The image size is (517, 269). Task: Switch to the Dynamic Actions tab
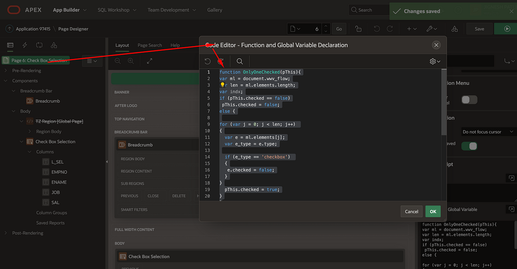click(x=25, y=45)
